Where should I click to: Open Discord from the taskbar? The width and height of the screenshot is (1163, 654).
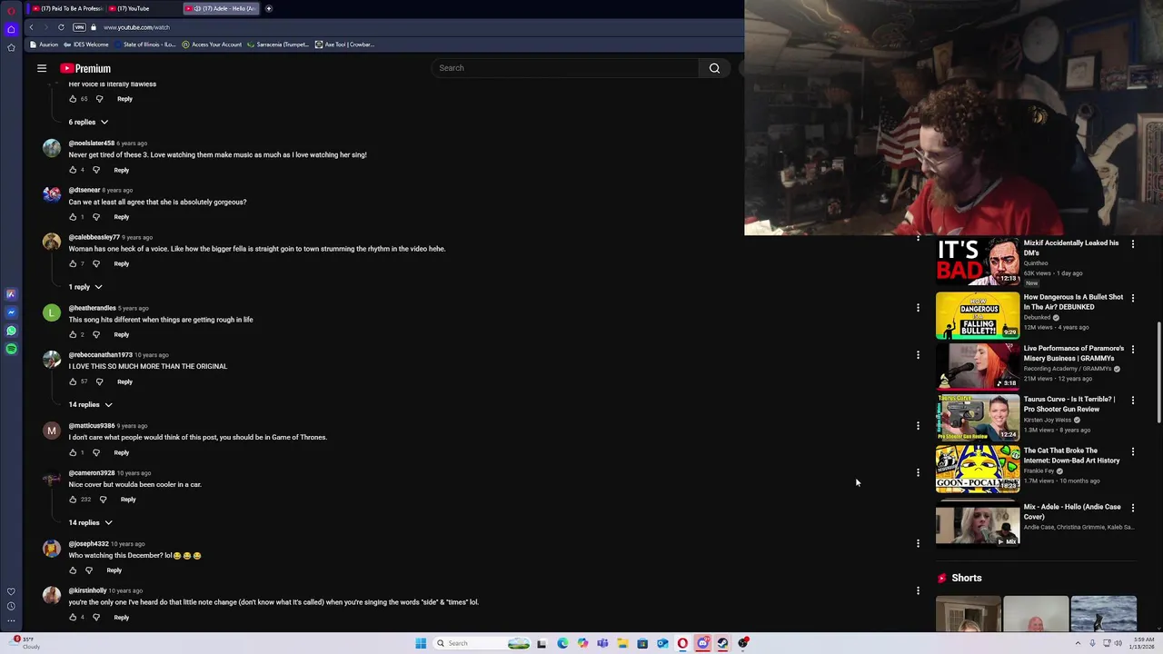coord(702,643)
